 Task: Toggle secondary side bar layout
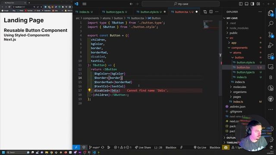(x=252, y=4)
